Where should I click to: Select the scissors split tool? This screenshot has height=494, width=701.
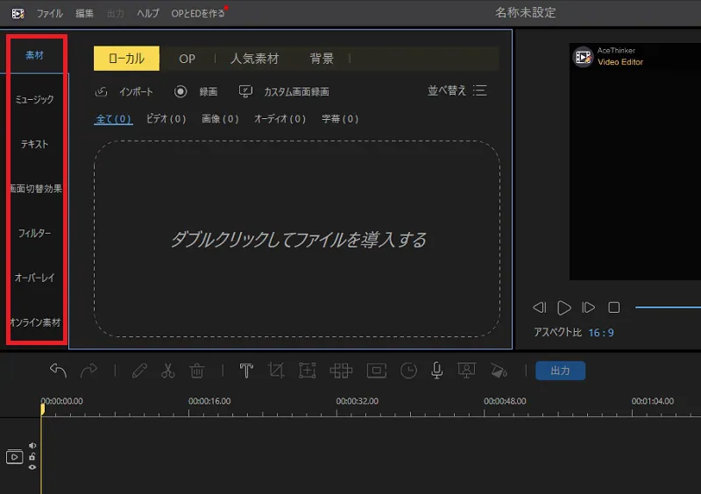[167, 370]
